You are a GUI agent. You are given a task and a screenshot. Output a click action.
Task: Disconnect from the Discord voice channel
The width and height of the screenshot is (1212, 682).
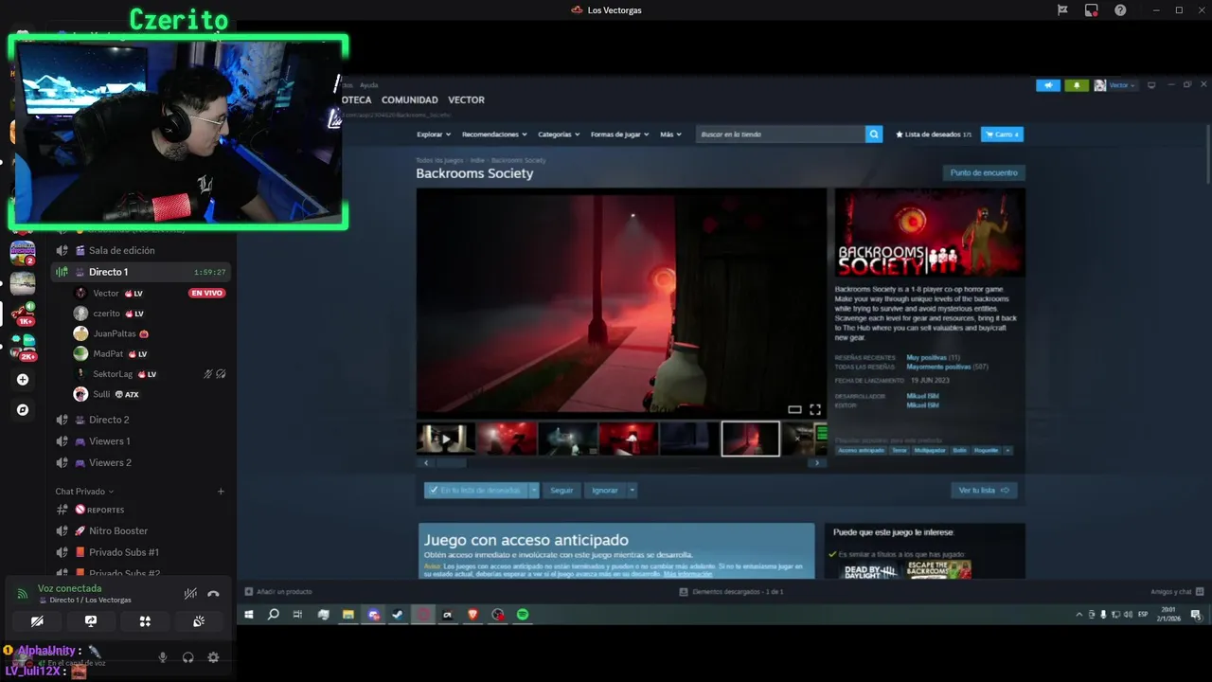coord(213,594)
